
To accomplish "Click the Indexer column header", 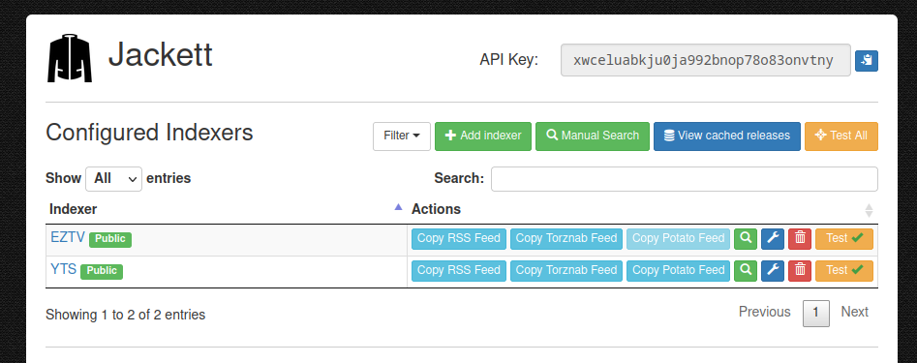I will pos(227,209).
